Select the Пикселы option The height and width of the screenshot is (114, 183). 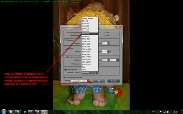tap(66, 40)
